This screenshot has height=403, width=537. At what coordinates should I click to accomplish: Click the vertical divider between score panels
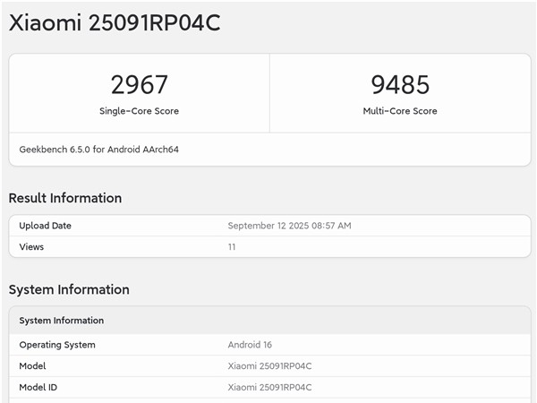point(270,93)
